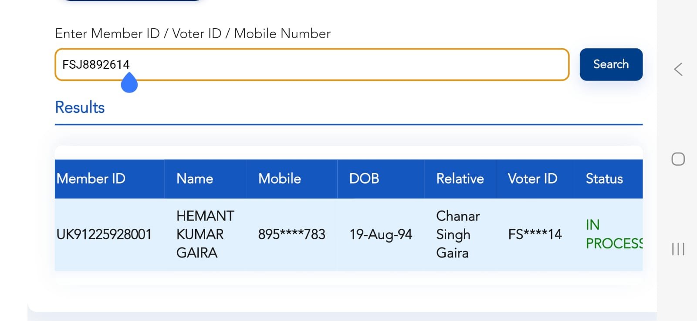Screen dimensions: 697x321
Task: Tap the blue text cursor handle
Action: (x=129, y=84)
